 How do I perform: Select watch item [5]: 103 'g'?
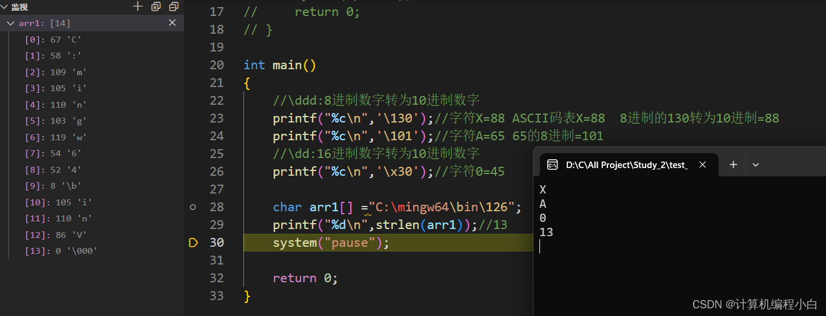56,121
